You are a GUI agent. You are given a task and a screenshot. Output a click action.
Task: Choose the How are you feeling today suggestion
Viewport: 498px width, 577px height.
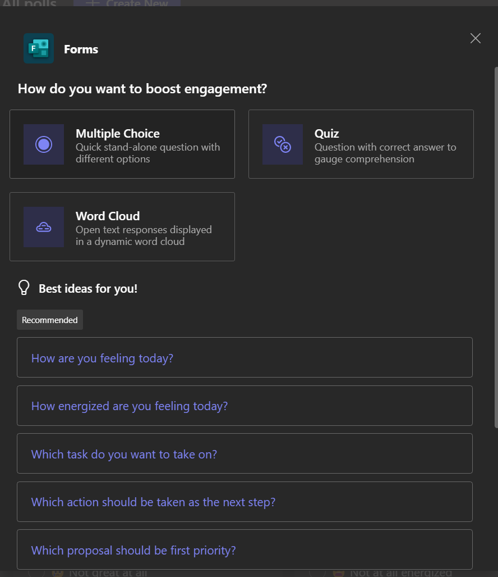coord(245,357)
